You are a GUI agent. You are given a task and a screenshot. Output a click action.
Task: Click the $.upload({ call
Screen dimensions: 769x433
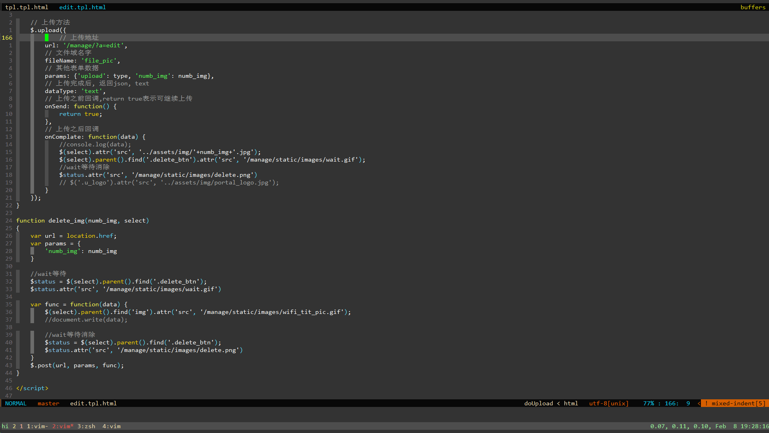[x=48, y=30]
